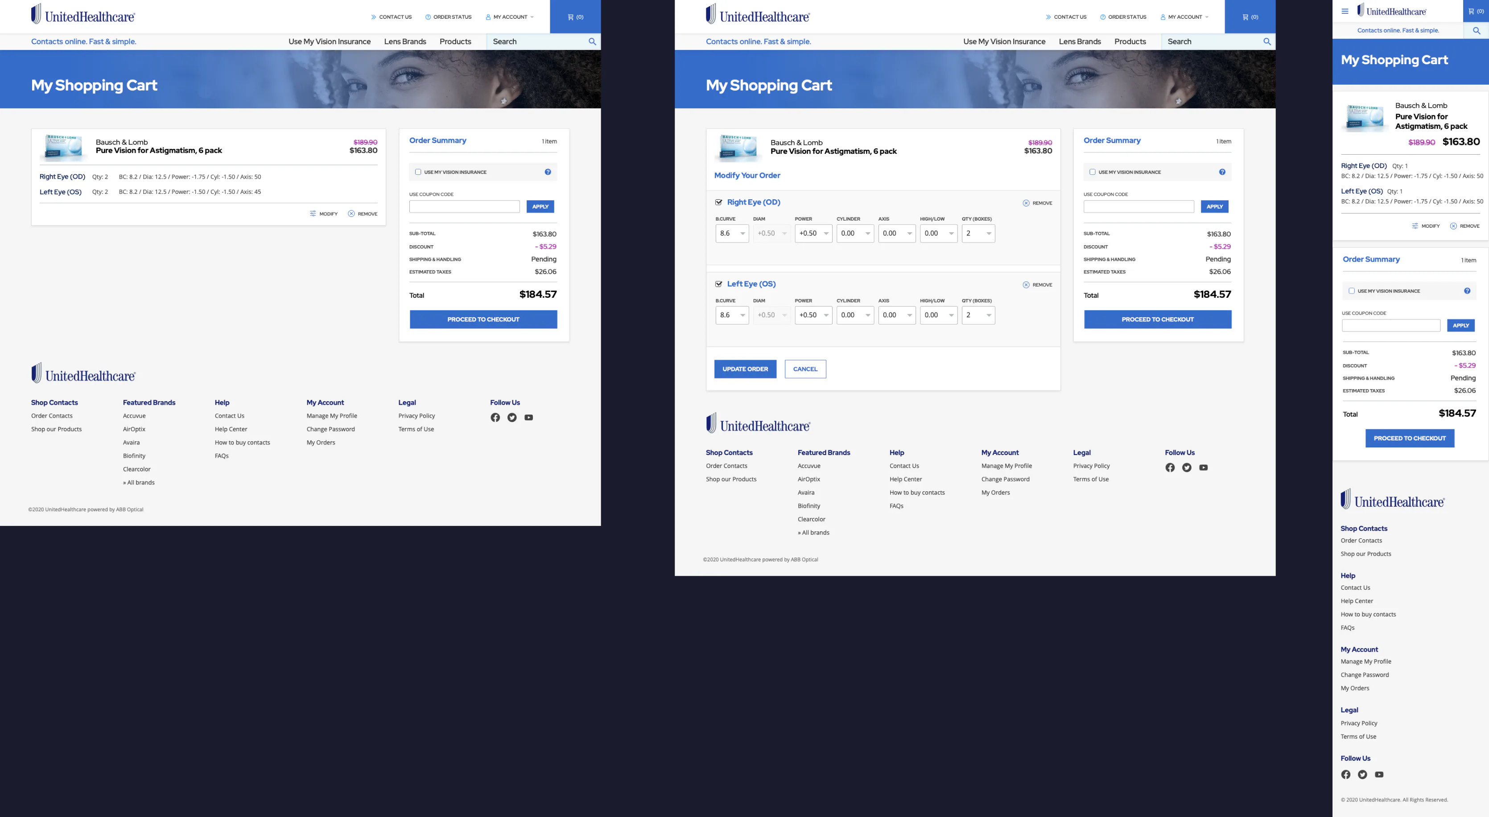Open the cart icon in middle mockup header
The height and width of the screenshot is (817, 1489).
point(1250,17)
